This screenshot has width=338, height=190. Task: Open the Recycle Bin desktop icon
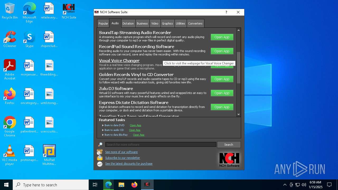click(10, 11)
